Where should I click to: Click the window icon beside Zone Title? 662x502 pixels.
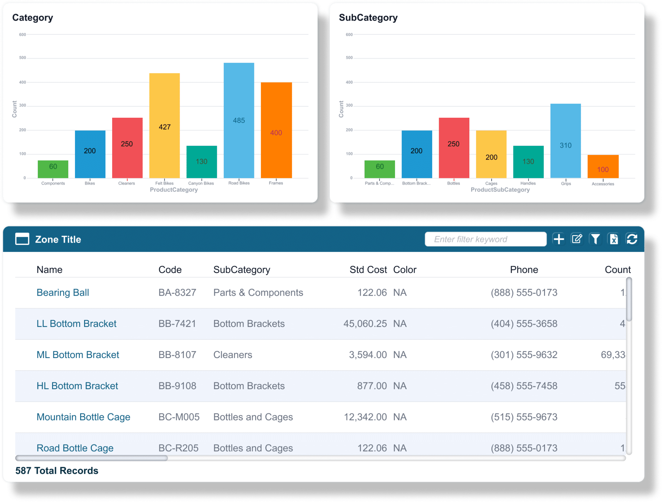[22, 239]
